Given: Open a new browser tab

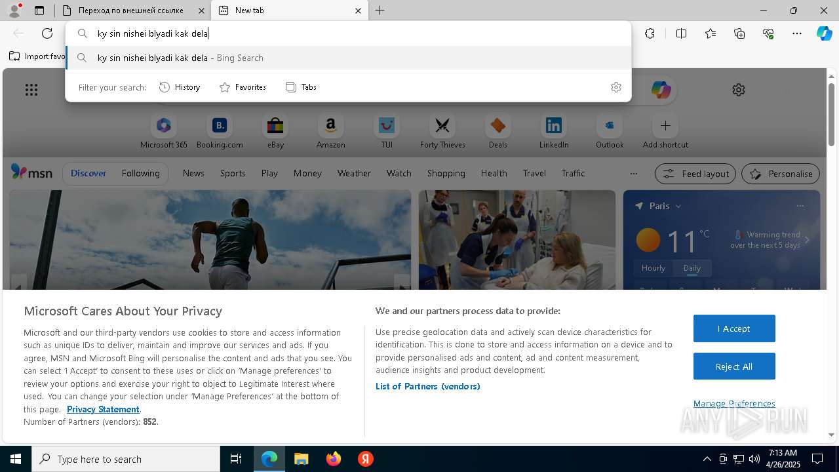Looking at the screenshot, I should pos(380,10).
